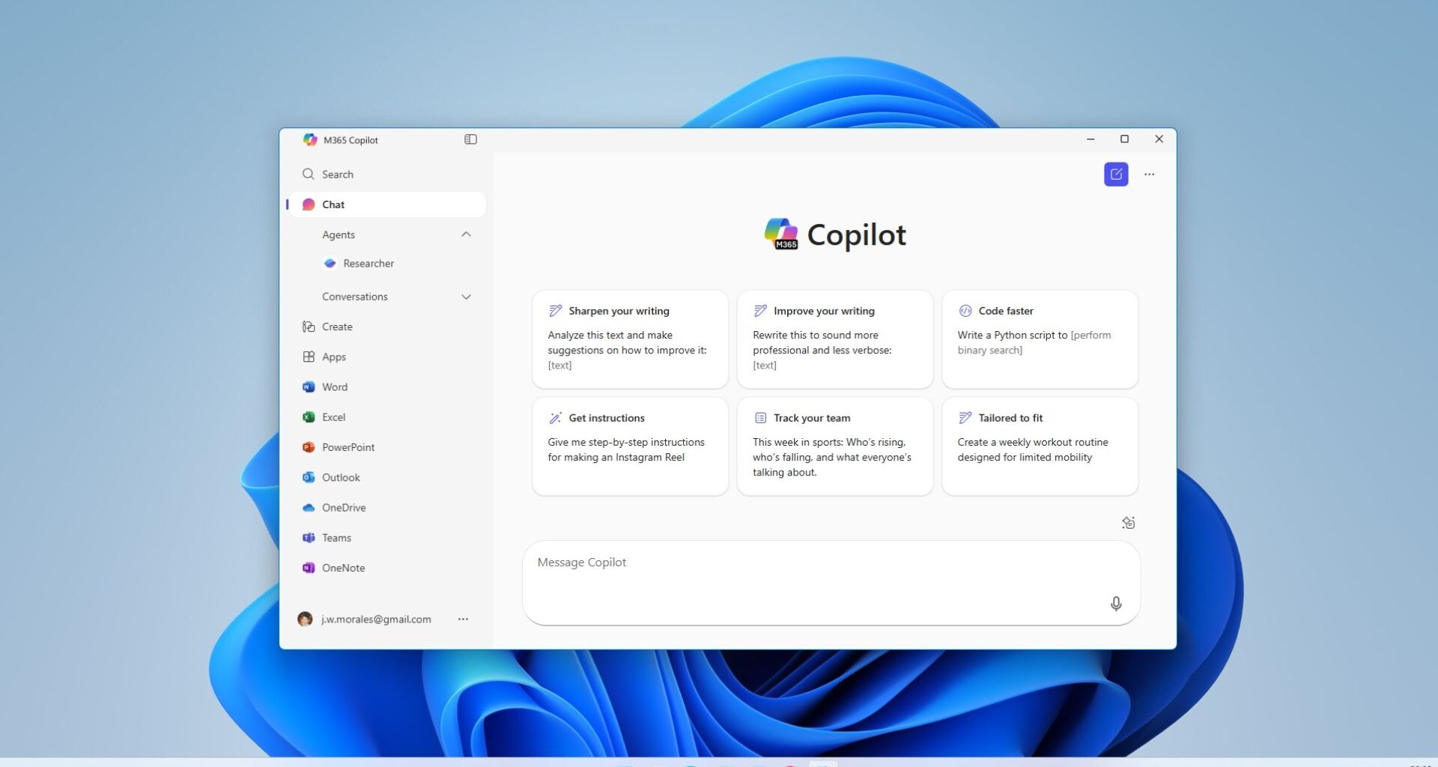The image size is (1438, 767).
Task: Start a new chat with the compose icon
Action: (x=1115, y=174)
